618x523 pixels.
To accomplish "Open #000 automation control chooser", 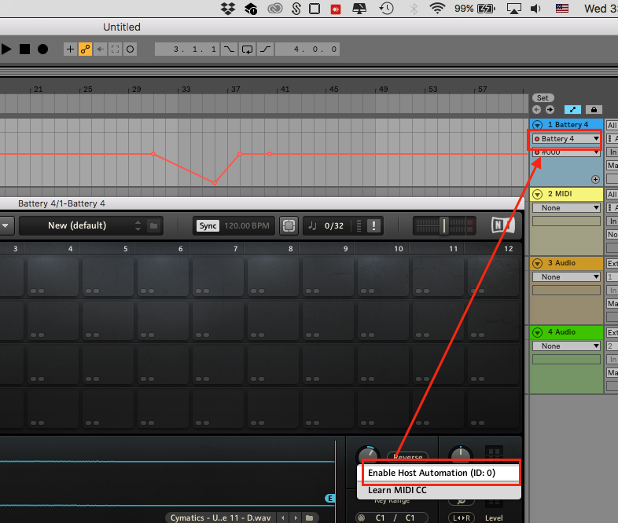I will (x=566, y=152).
